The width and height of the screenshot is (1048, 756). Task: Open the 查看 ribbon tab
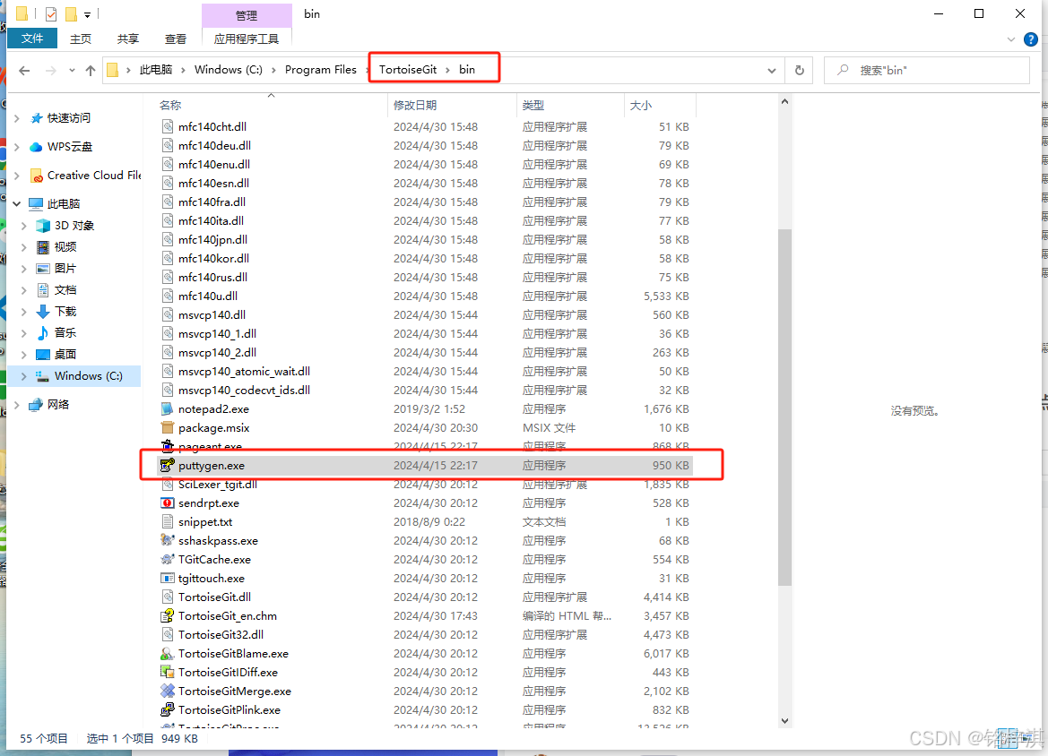[x=175, y=39]
